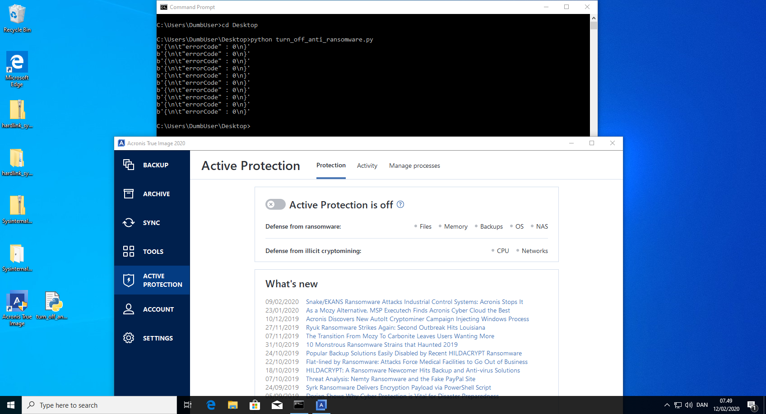
Task: Select the Protection tab
Action: tap(331, 166)
